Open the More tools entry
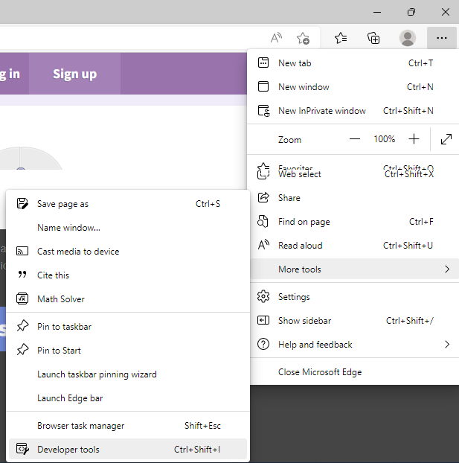Screen dimensions: 459x463 pyautogui.click(x=353, y=269)
